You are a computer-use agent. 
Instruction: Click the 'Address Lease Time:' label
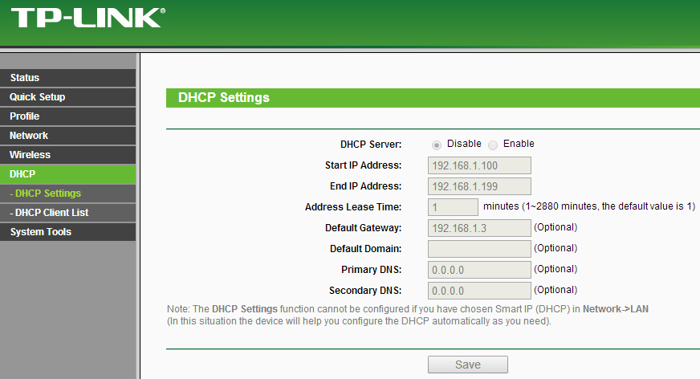[x=353, y=207]
